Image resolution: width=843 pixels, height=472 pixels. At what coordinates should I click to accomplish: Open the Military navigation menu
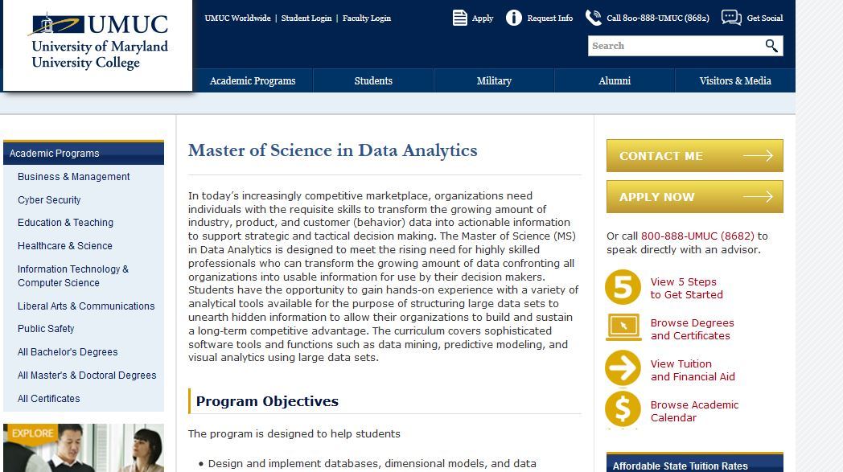(x=494, y=80)
